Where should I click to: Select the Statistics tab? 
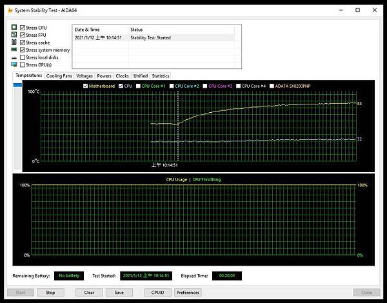tap(161, 76)
